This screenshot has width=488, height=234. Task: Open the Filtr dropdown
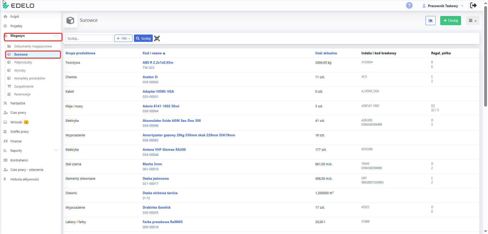pos(123,38)
